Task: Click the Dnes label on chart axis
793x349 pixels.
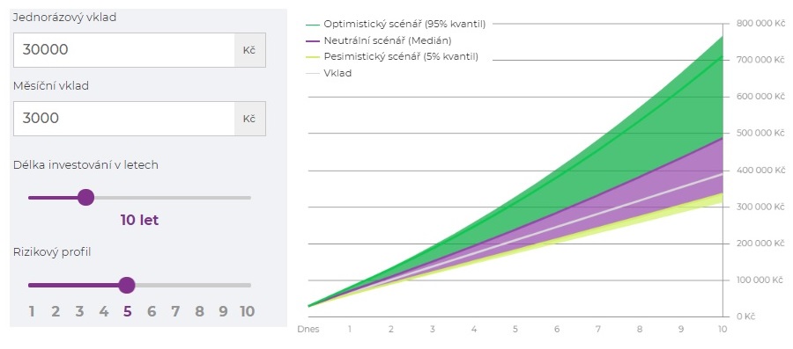Action: 308,330
